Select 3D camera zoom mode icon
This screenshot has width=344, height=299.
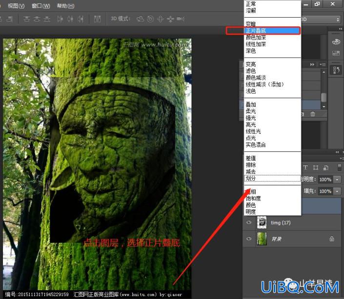(181, 19)
